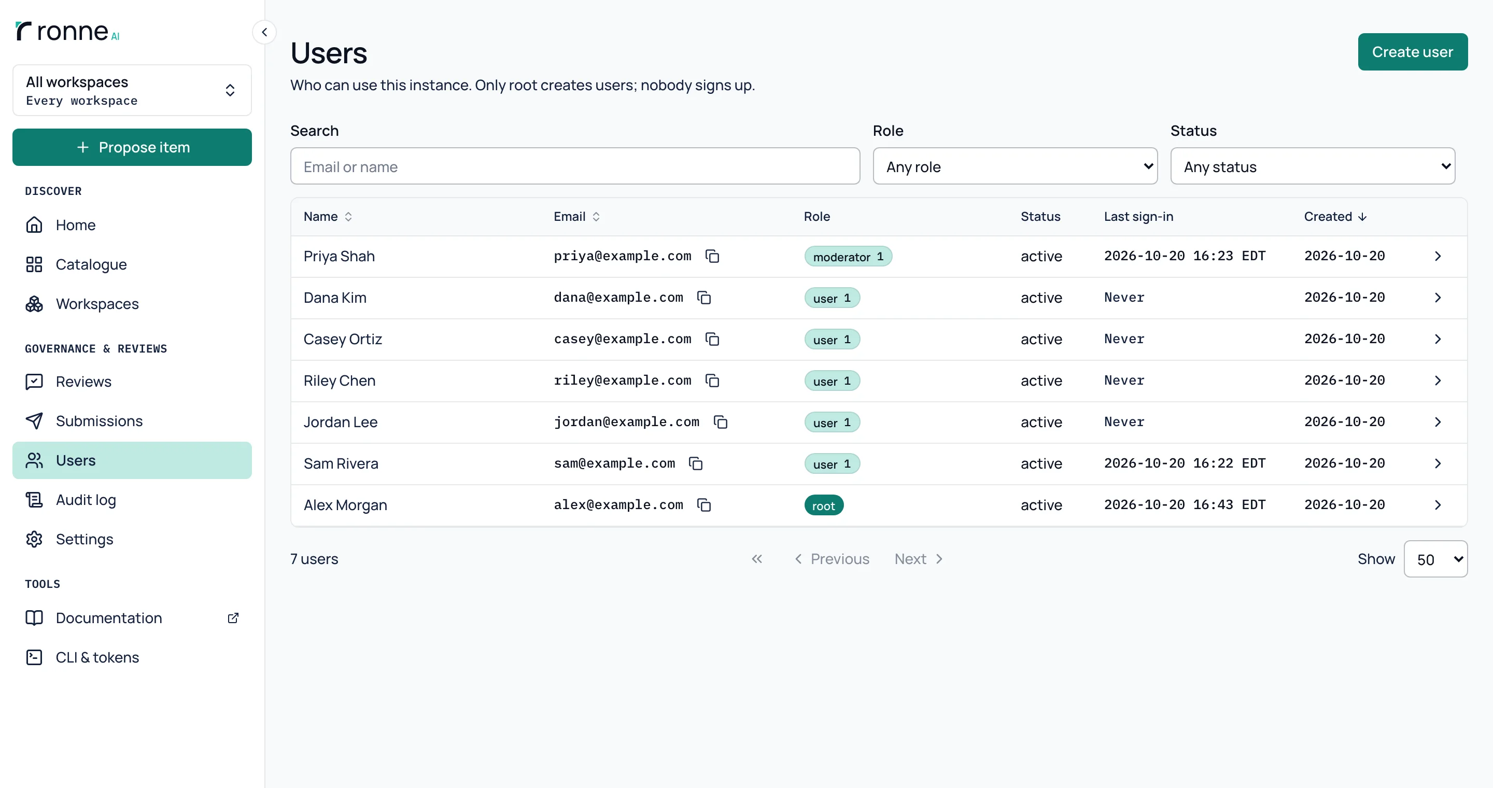The width and height of the screenshot is (1493, 788).
Task: Change the Show 50 page size dropdown
Action: click(x=1435, y=559)
